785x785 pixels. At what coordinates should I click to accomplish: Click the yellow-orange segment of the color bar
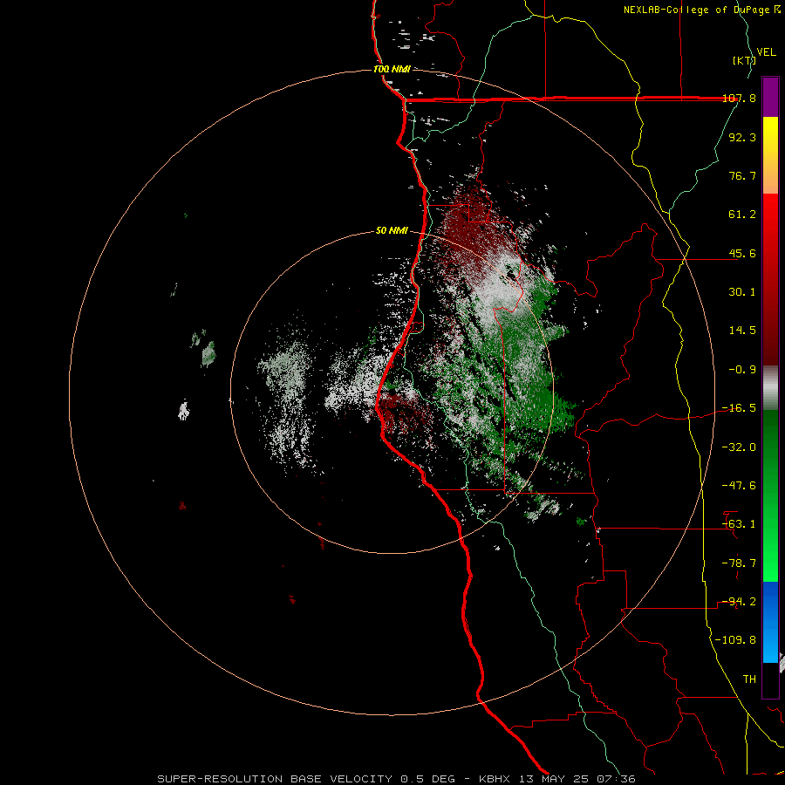(x=770, y=155)
